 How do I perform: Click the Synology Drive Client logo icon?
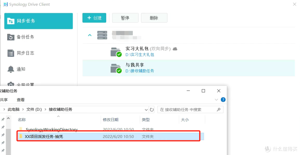coord(5,4)
